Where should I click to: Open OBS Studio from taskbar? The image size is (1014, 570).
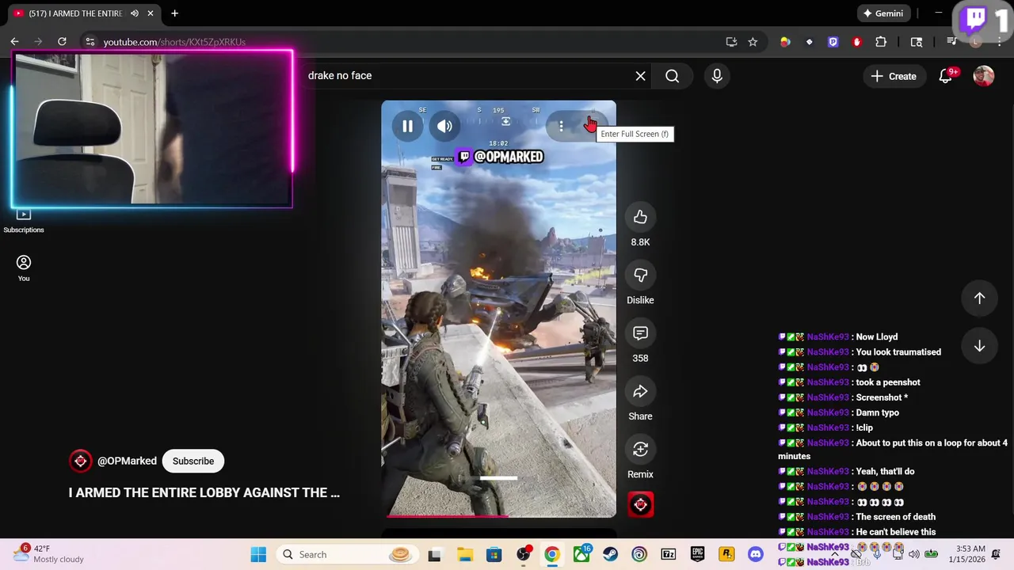[x=523, y=554]
